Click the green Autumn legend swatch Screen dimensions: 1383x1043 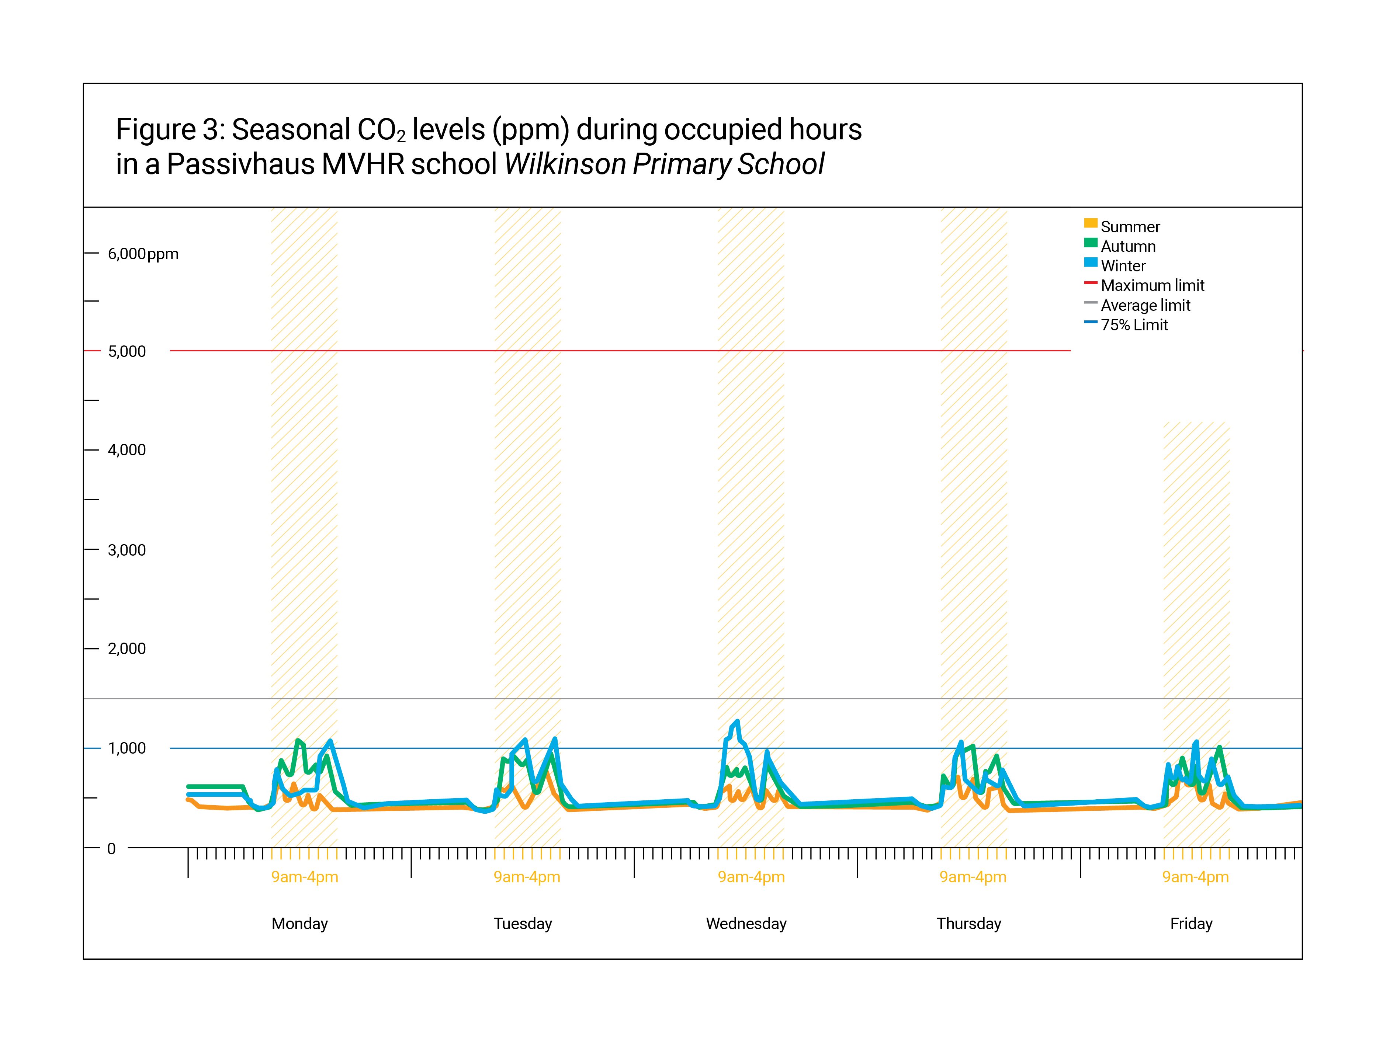pos(1091,243)
